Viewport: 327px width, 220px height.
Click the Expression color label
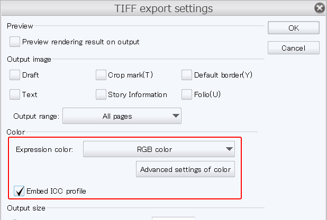point(44,149)
